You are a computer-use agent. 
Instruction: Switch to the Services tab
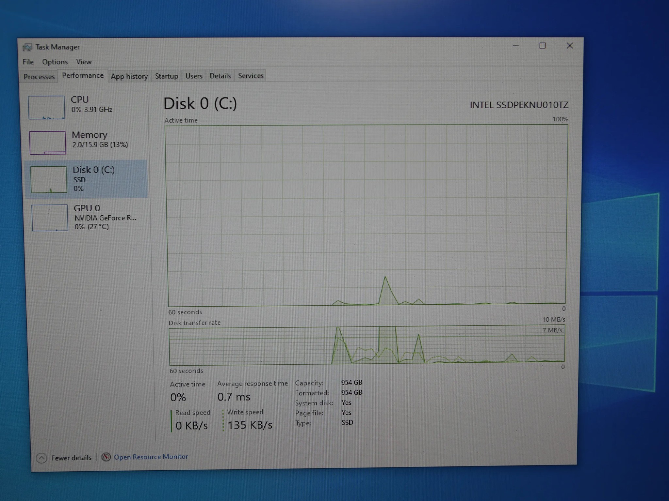(x=251, y=76)
